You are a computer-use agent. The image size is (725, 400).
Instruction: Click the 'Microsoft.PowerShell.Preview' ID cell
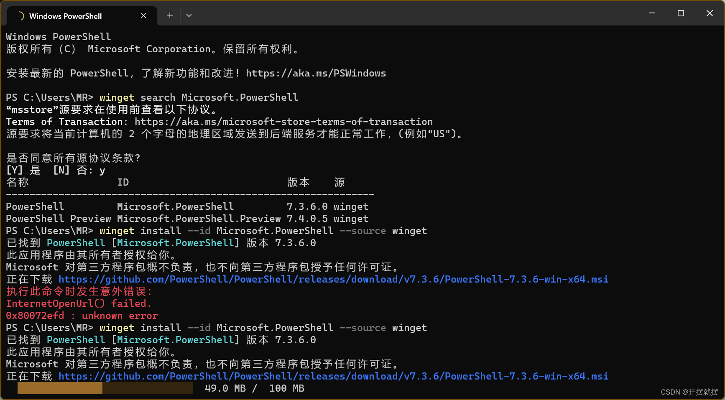[x=199, y=219]
